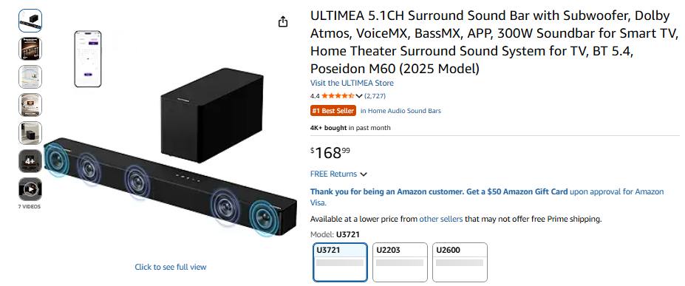This screenshot has width=685, height=286.
Task: Click the #1 Best Seller badge
Action: [333, 111]
